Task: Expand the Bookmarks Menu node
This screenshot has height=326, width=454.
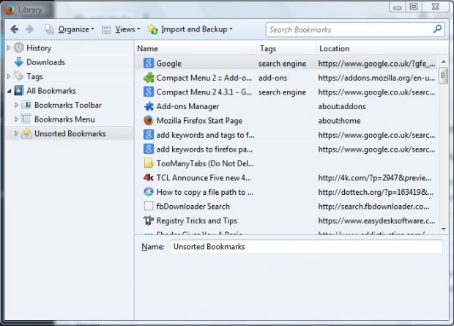Action: point(16,119)
